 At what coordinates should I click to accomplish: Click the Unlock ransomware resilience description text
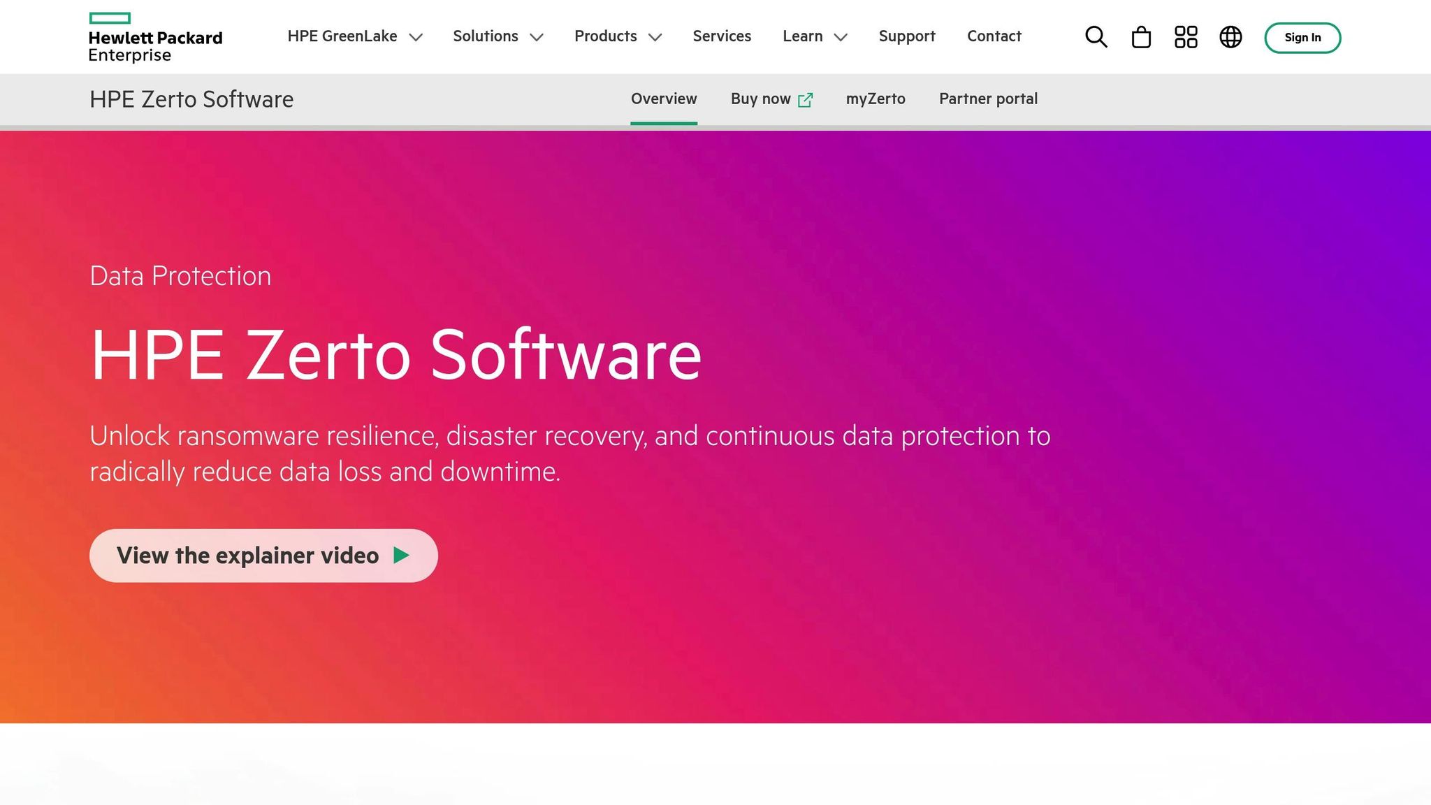pos(570,454)
